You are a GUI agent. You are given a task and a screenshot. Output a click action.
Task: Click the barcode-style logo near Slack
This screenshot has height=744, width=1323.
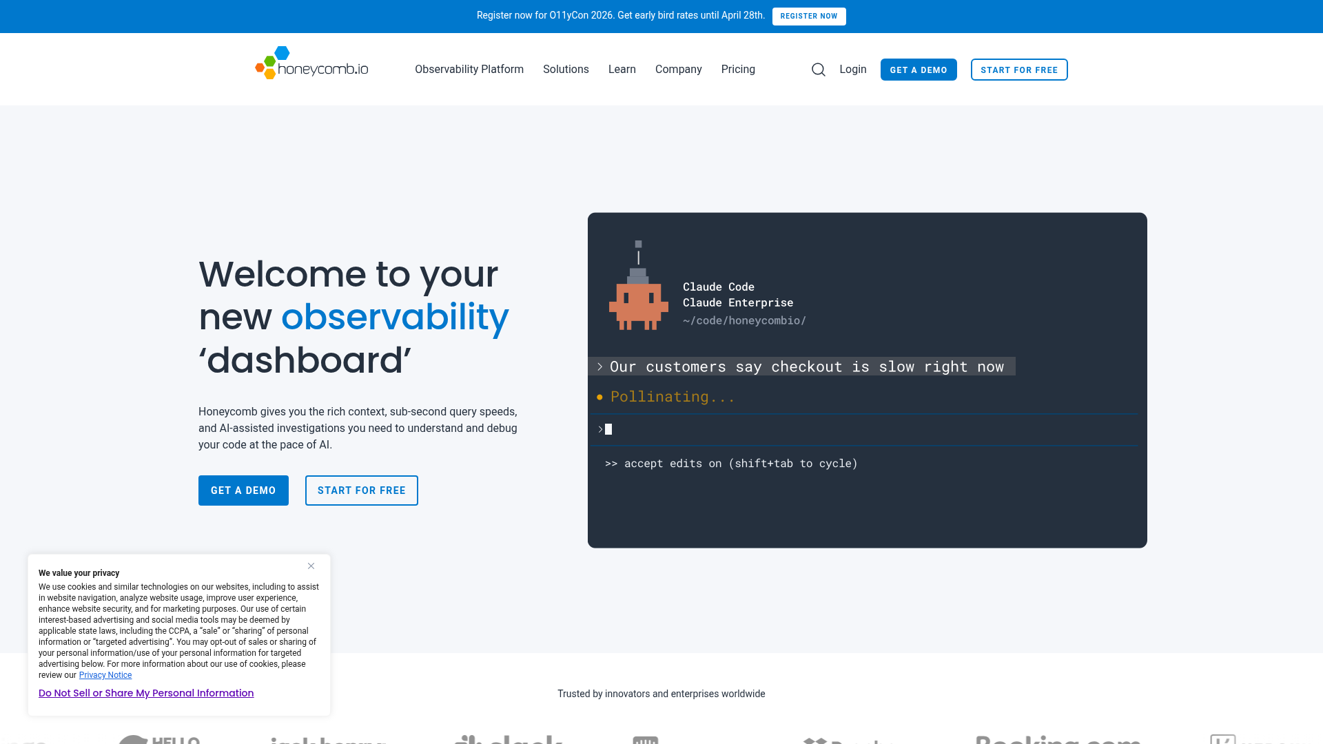(x=645, y=738)
